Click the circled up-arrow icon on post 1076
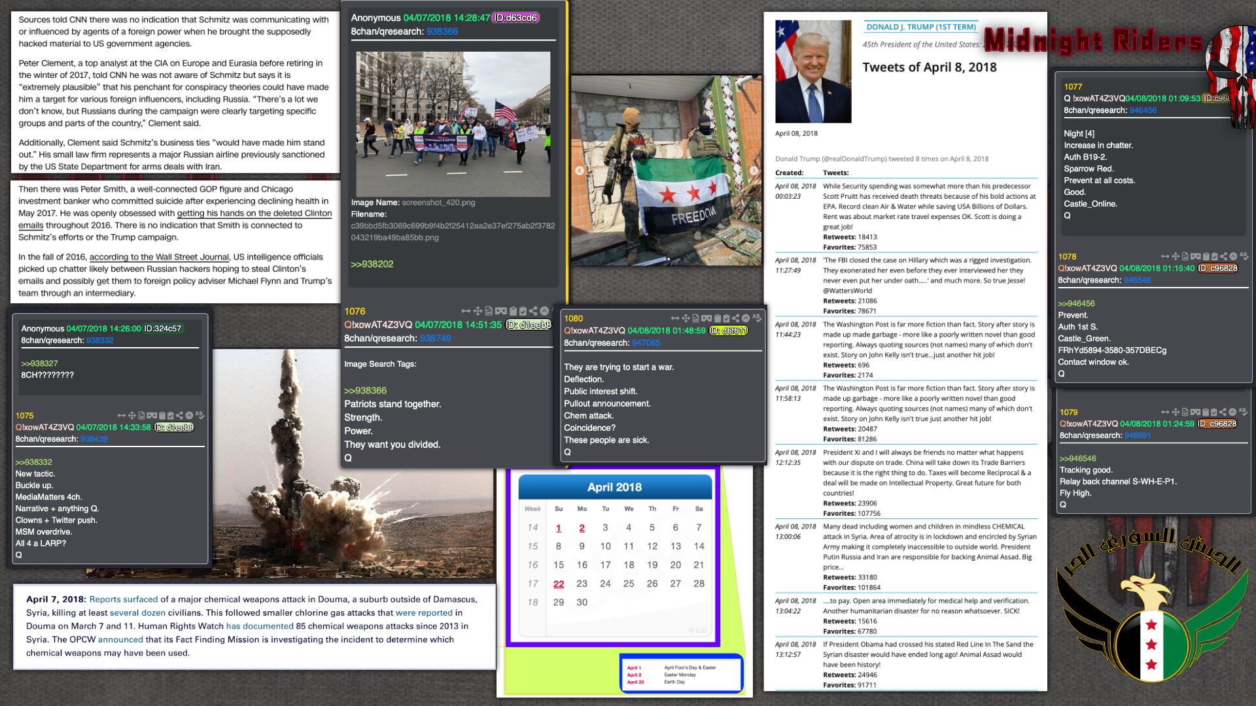The image size is (1256, 706). pos(544,311)
